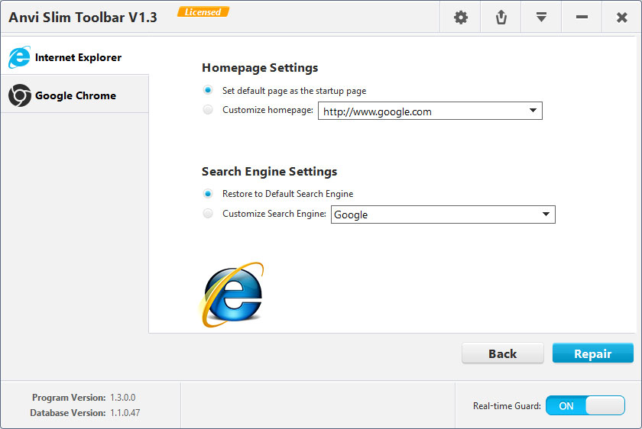Image resolution: width=642 pixels, height=429 pixels.
Task: Click the Anvi Slim Toolbar V1.3 title
Action: point(83,17)
